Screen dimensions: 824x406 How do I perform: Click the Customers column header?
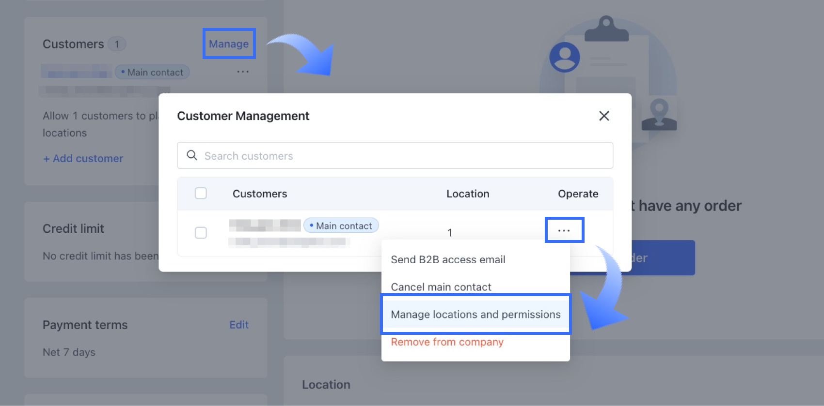point(260,194)
